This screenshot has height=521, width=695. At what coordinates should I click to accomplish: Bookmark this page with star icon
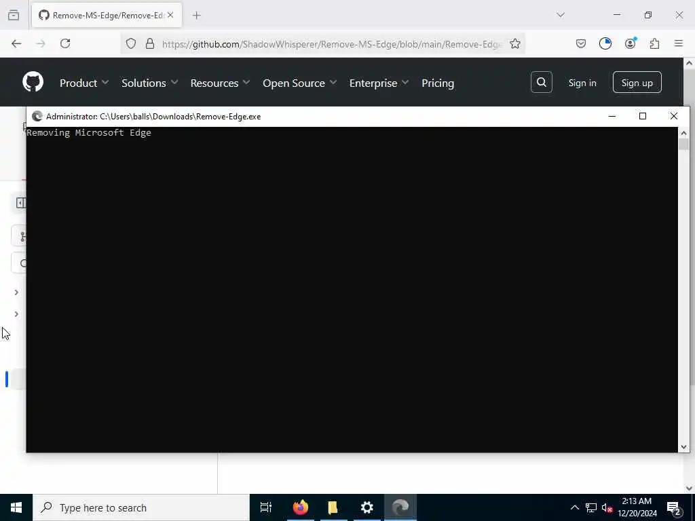tap(514, 43)
